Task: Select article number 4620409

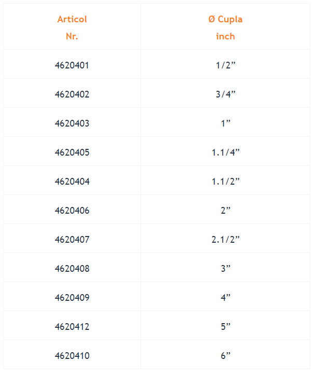Action: tap(72, 298)
